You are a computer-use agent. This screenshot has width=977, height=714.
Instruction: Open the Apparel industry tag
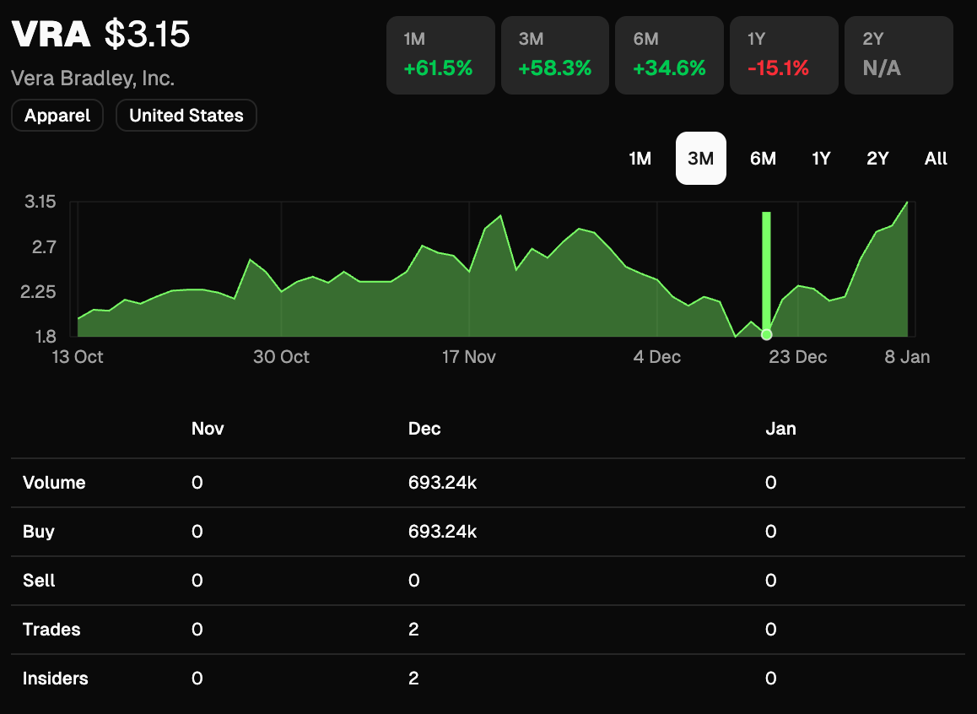coord(57,116)
